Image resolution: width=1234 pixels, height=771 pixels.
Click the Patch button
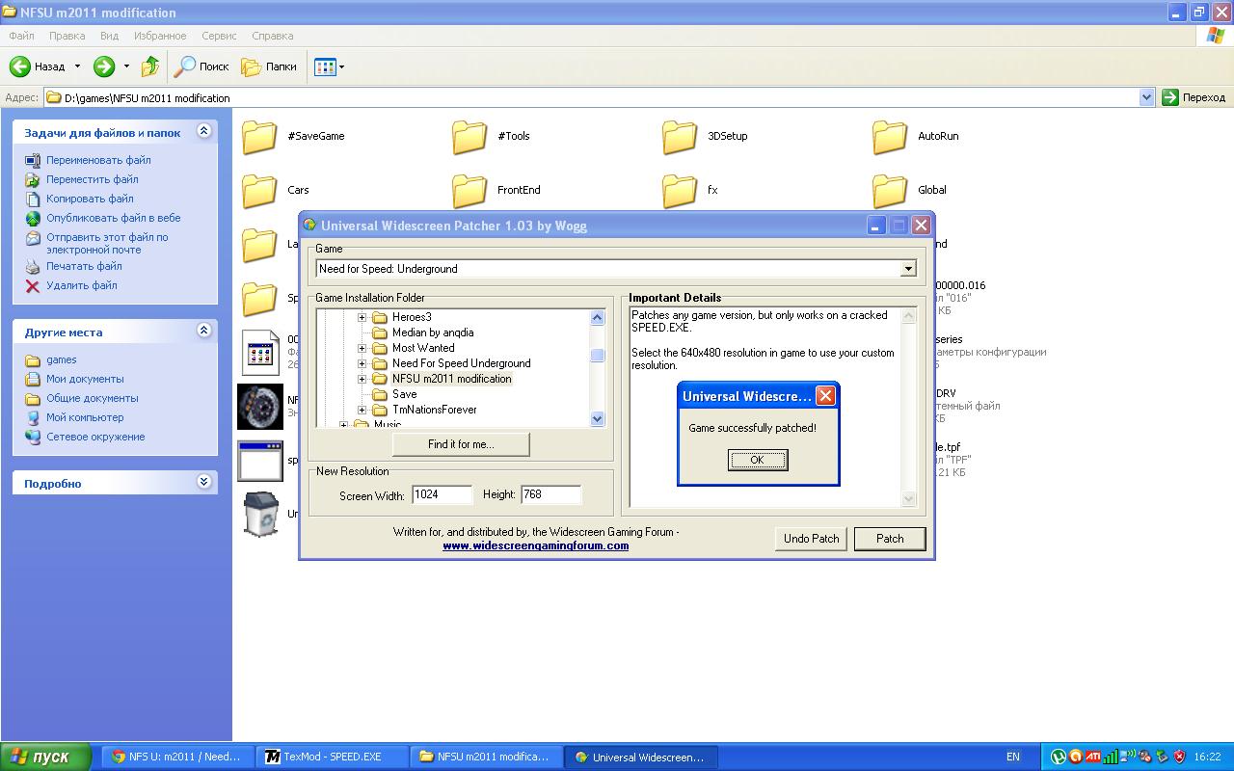(x=890, y=539)
